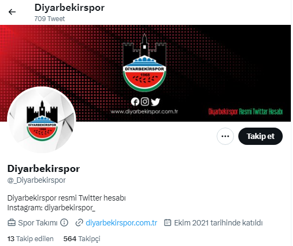Follow the account with Takip et
Image resolution: width=293 pixels, height=246 pixels.
tap(261, 136)
